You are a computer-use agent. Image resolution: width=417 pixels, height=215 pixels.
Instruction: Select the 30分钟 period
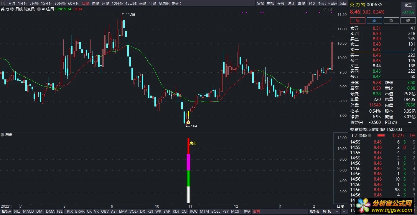(60, 4)
